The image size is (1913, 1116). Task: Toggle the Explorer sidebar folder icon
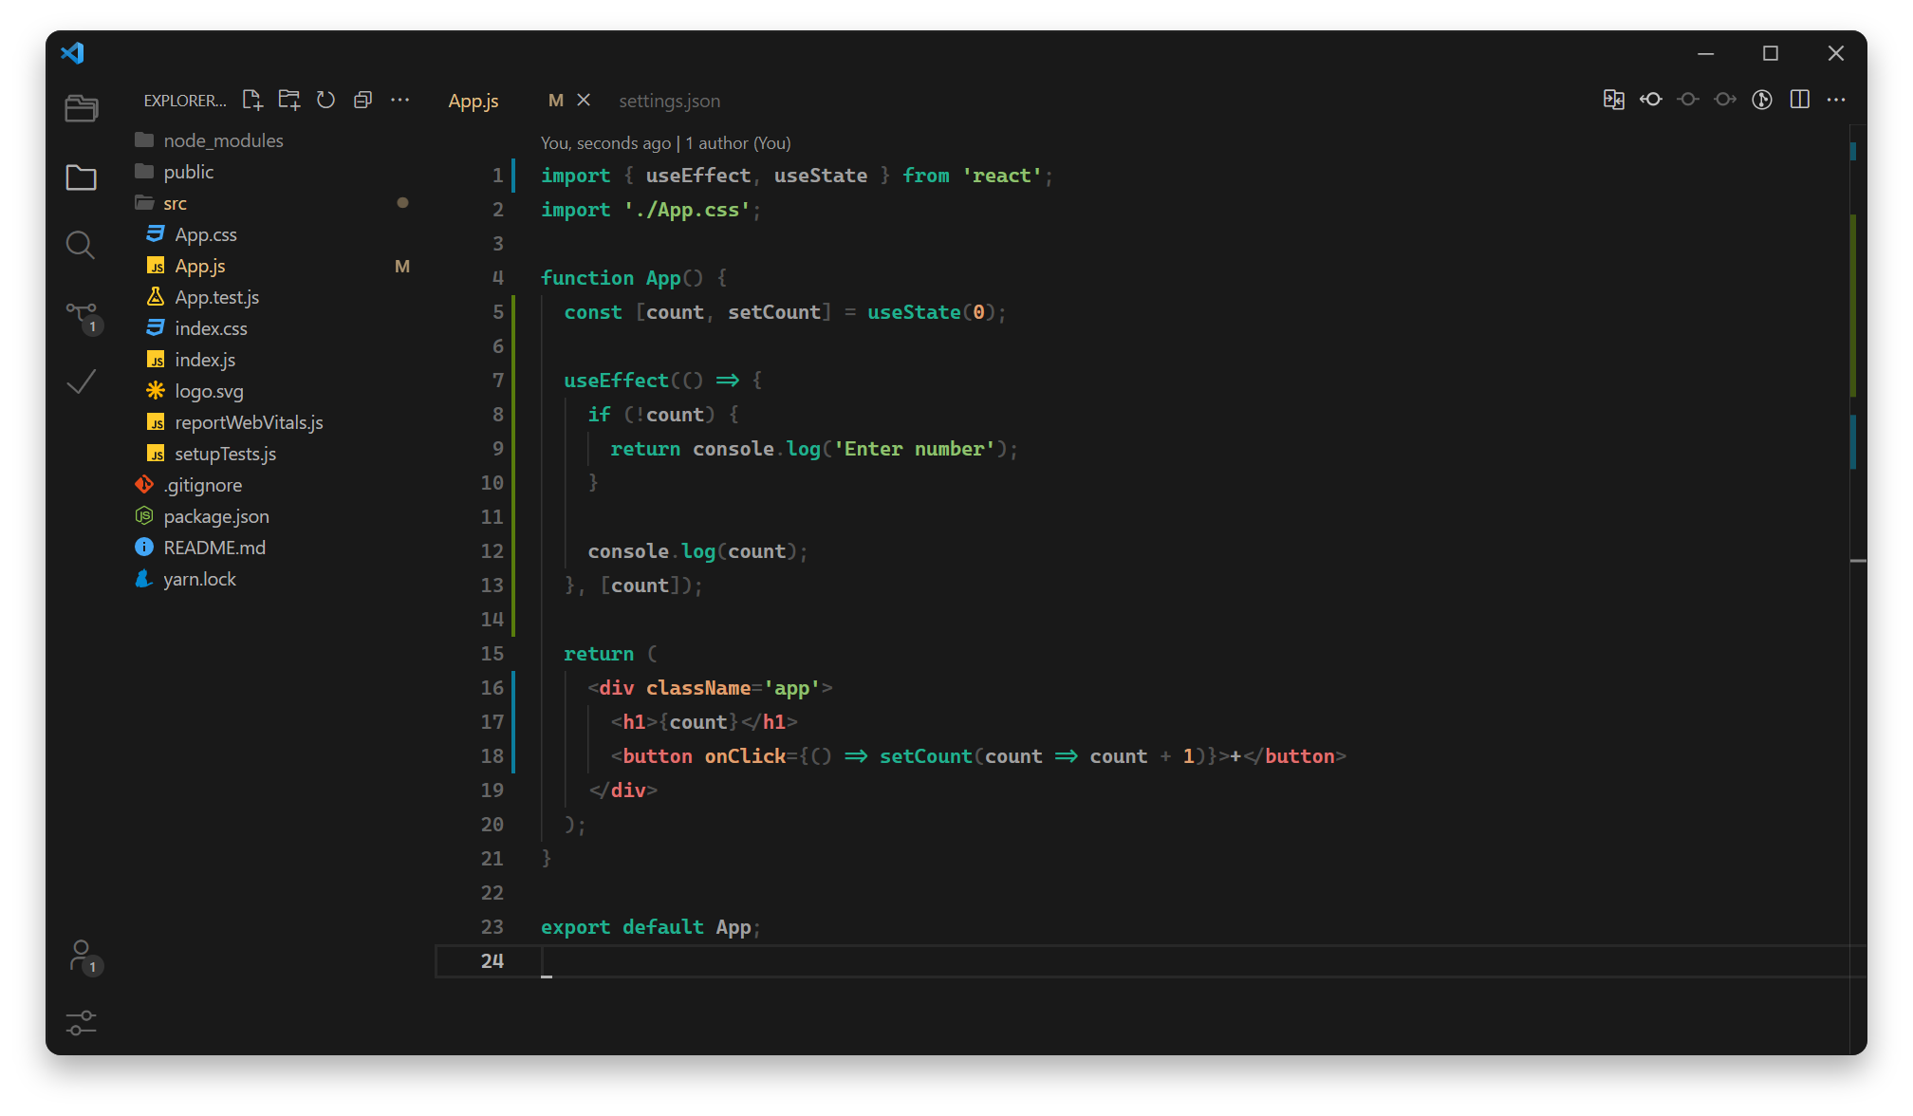82,177
